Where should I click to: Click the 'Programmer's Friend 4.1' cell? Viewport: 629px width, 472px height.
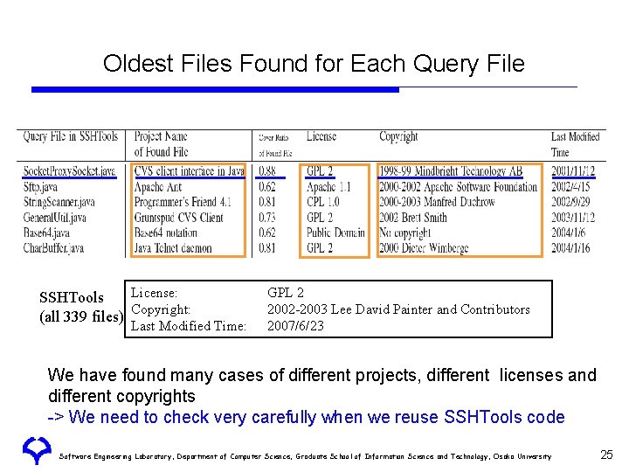pos(183,202)
